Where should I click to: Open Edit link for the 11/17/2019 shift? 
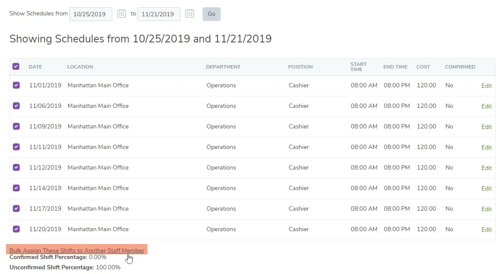point(486,209)
